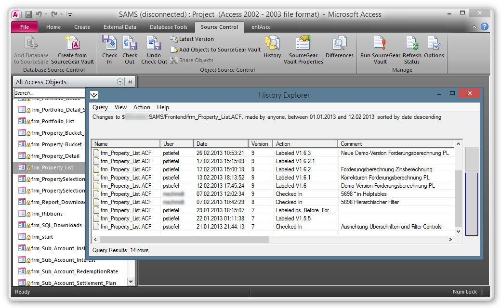Click right arrow of history horizontal scrollbar
This screenshot has height=308, width=501.
[450, 239]
